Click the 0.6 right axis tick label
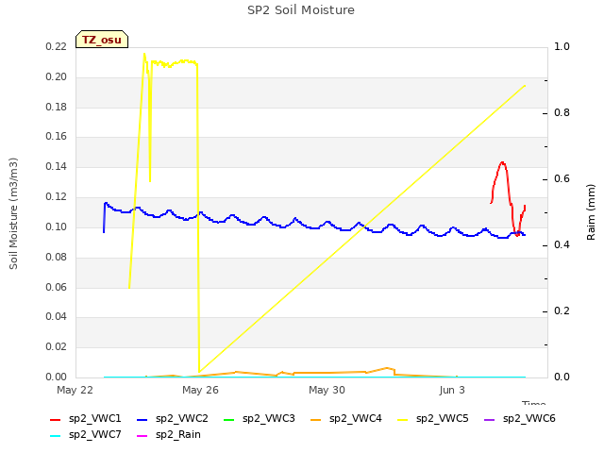Viewport: 604px width, 453px height. coord(562,179)
